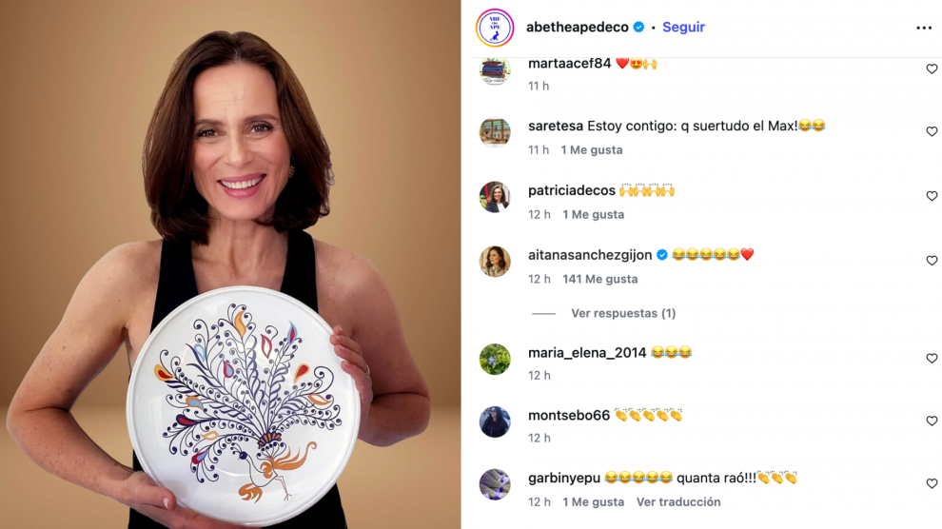Expand Ver respuestas (1) replies
The image size is (942, 529).
coord(623,313)
